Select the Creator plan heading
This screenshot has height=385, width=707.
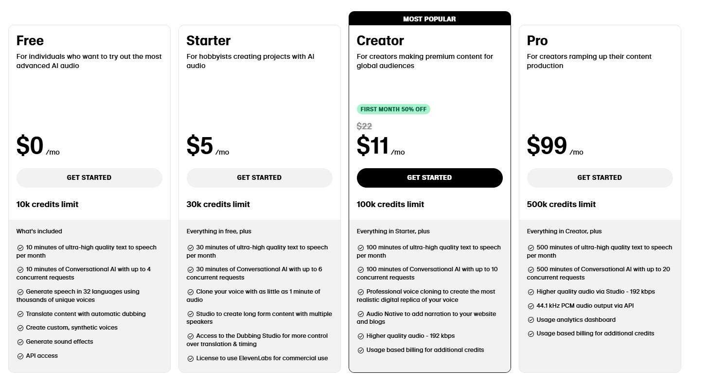(x=380, y=41)
